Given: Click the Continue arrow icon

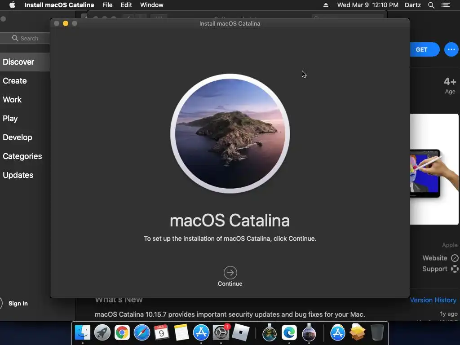Looking at the screenshot, I should pyautogui.click(x=230, y=273).
